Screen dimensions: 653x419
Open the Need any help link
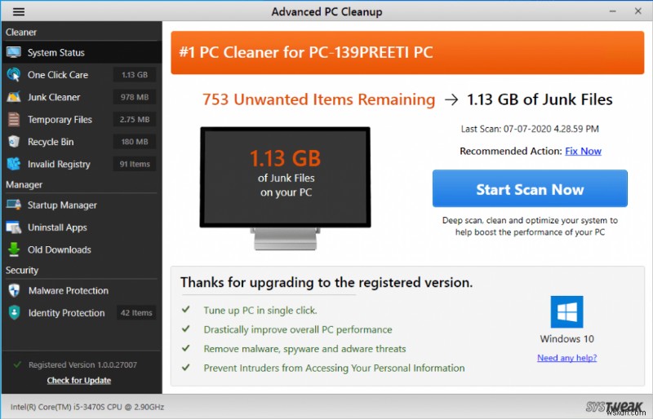pos(566,358)
